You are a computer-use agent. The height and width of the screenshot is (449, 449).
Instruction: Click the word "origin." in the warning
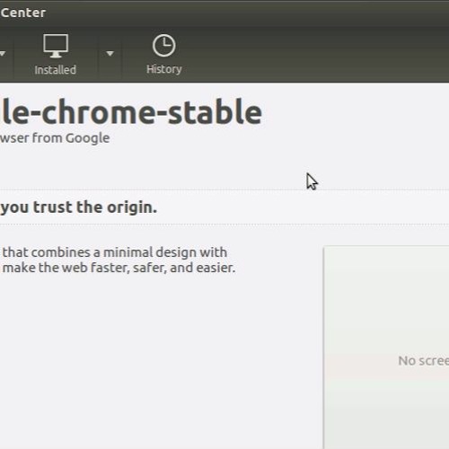132,207
